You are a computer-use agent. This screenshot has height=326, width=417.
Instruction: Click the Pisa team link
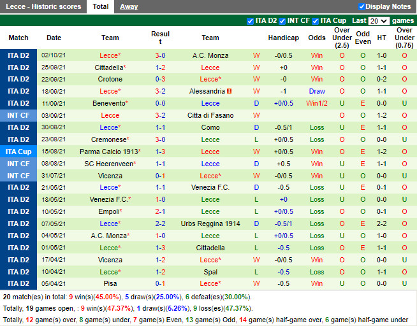(x=110, y=284)
